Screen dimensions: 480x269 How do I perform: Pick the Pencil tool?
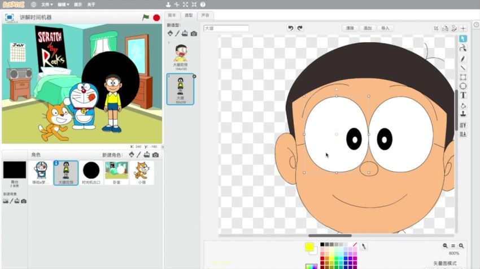[x=463, y=59]
